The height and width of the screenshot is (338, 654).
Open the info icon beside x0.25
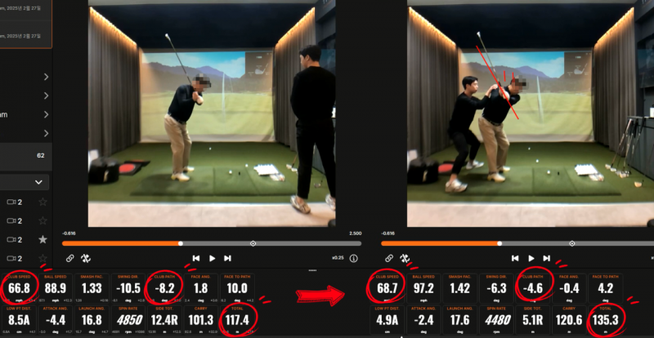(354, 258)
